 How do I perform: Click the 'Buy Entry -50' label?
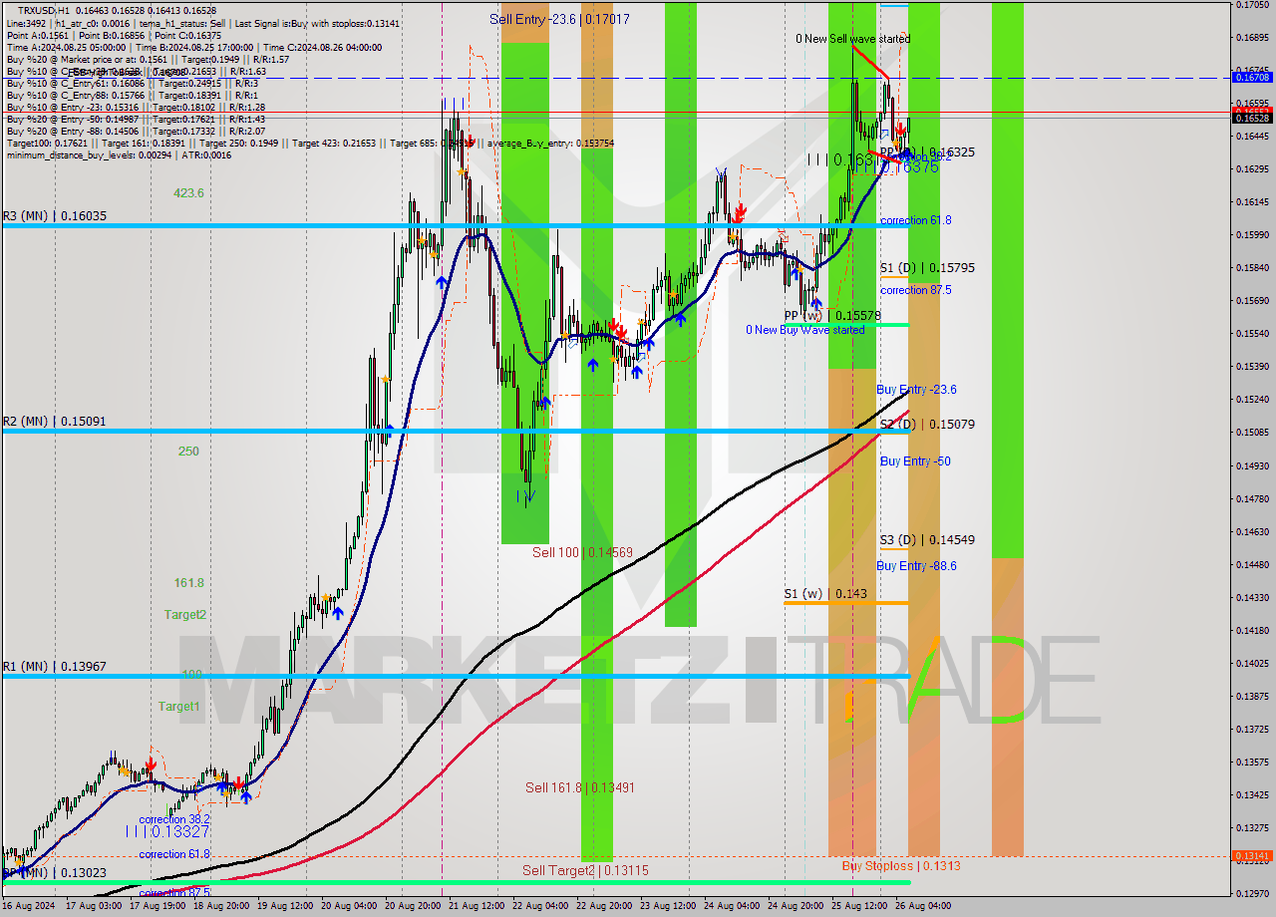(x=915, y=461)
